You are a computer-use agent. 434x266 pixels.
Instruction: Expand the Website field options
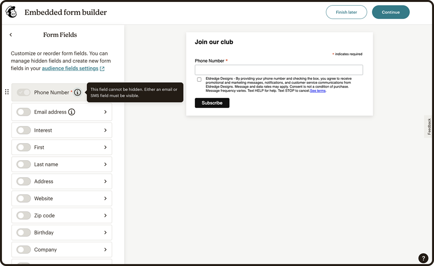(x=105, y=198)
